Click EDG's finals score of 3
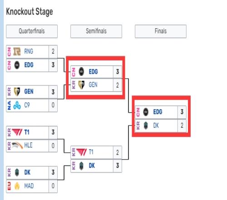This screenshot has height=200, width=227. [182, 112]
